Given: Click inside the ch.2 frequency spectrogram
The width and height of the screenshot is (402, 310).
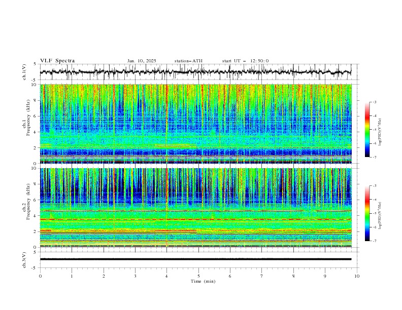Looking at the screenshot, I should pos(195,208).
